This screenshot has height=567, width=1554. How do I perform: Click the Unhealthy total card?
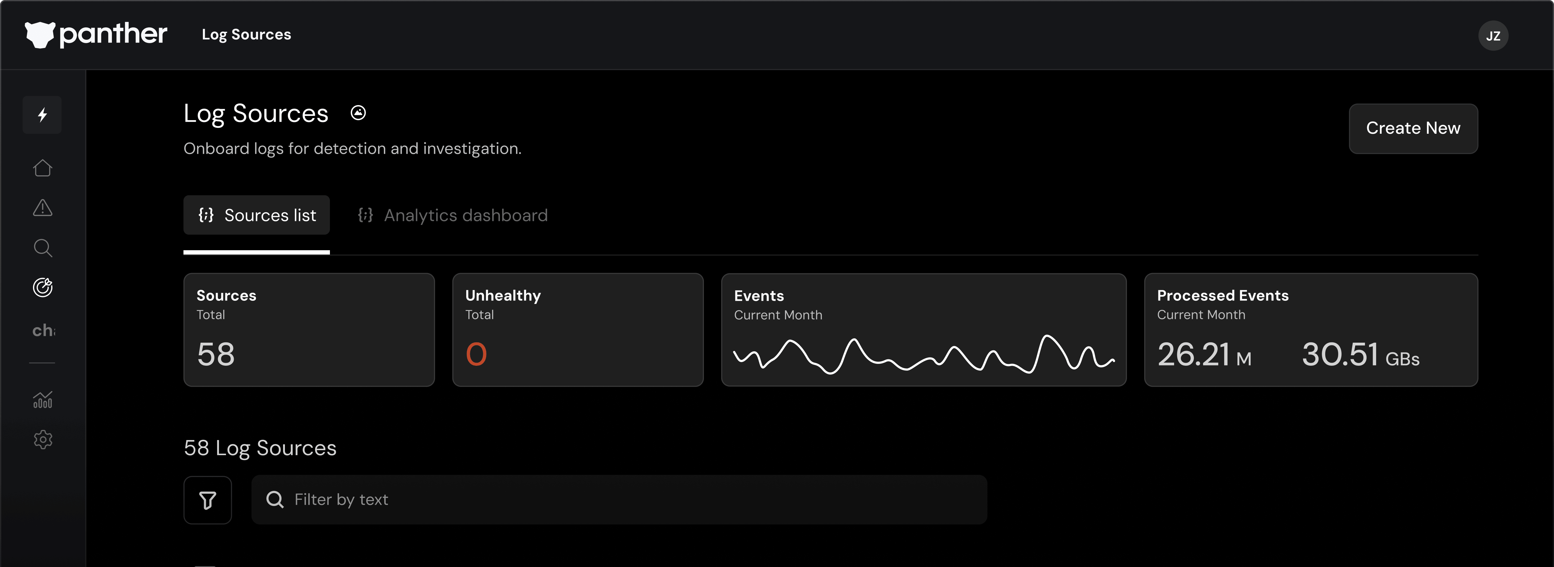tap(577, 330)
